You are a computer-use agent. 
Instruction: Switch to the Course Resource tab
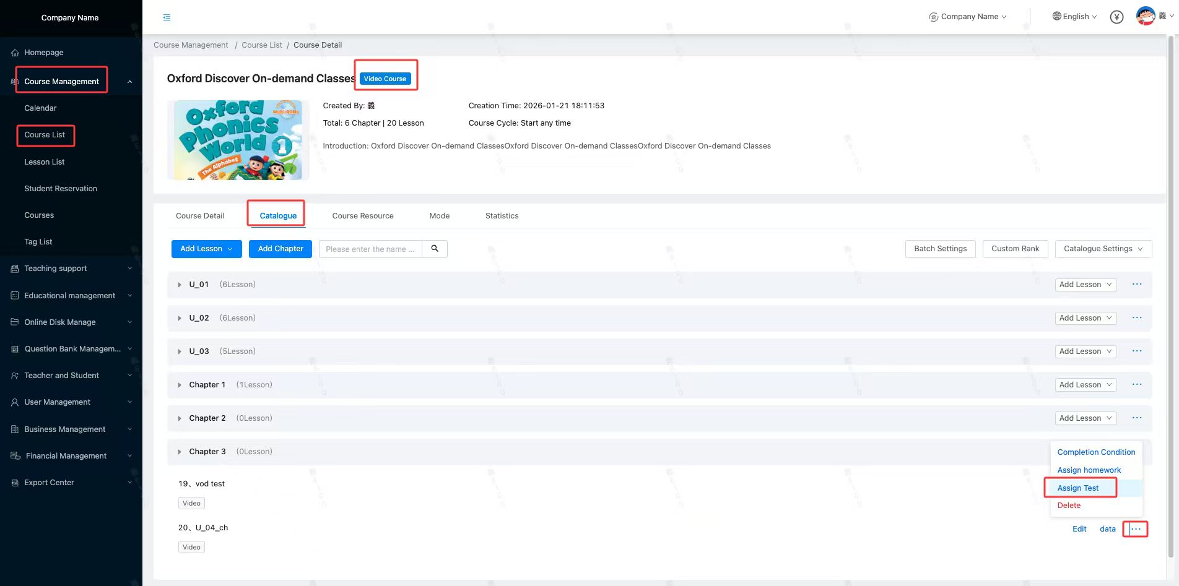coord(363,216)
